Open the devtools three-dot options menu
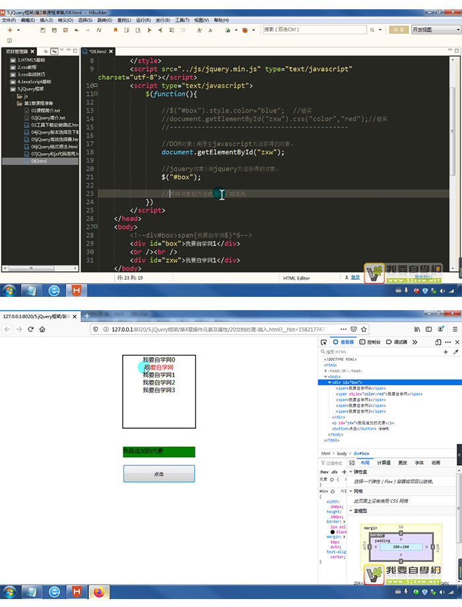 (x=447, y=342)
